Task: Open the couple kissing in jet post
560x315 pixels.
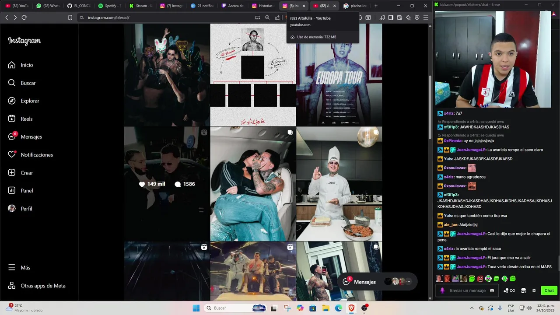Action: 253,184
